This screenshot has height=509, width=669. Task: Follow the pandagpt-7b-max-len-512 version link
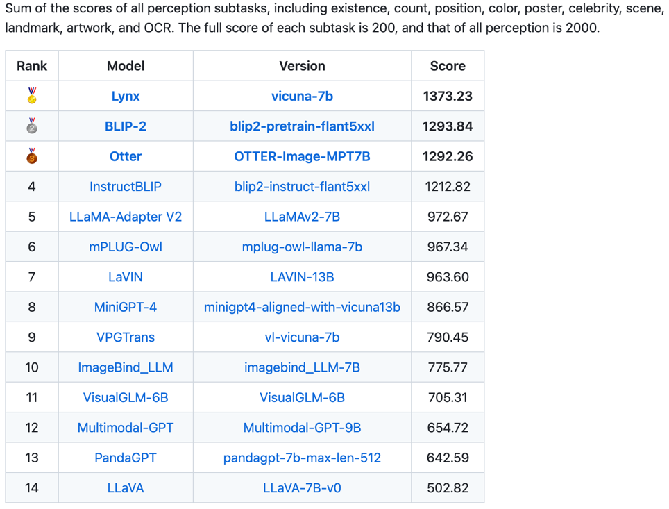[302, 458]
